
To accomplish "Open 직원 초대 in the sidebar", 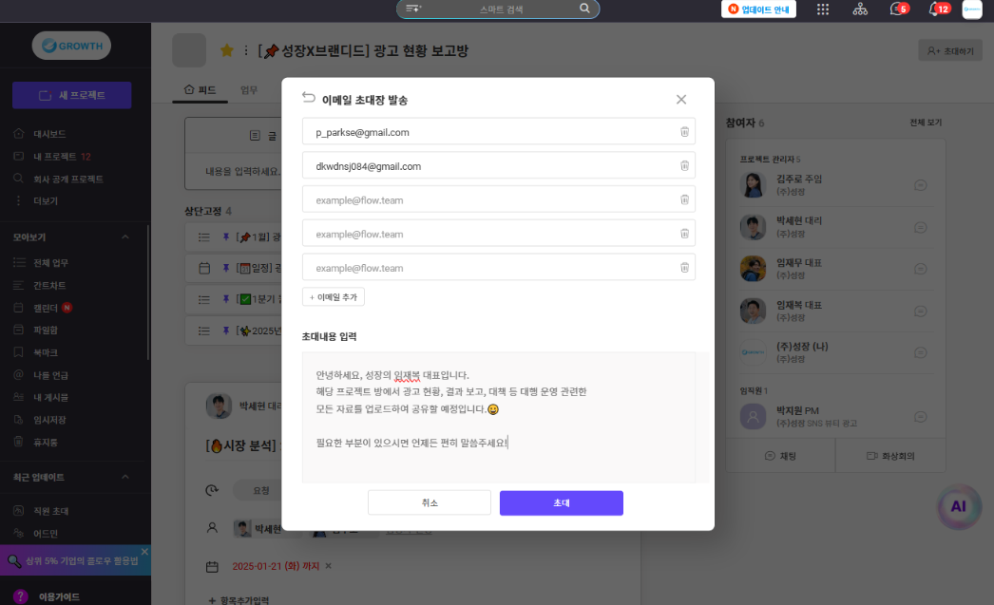I will [50, 511].
